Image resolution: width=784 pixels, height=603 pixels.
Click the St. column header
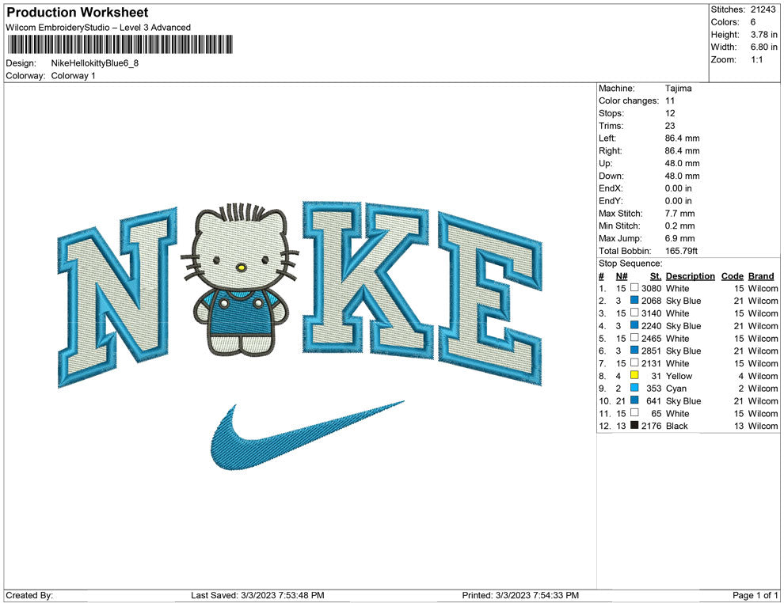pos(656,276)
